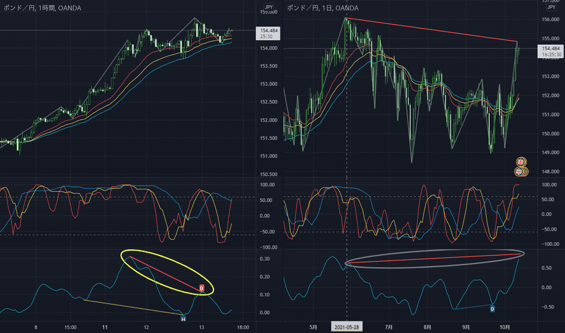This screenshot has width=565, height=333.
Task: Click the blue H divergence marker on hourly indicator
Action: [x=183, y=319]
